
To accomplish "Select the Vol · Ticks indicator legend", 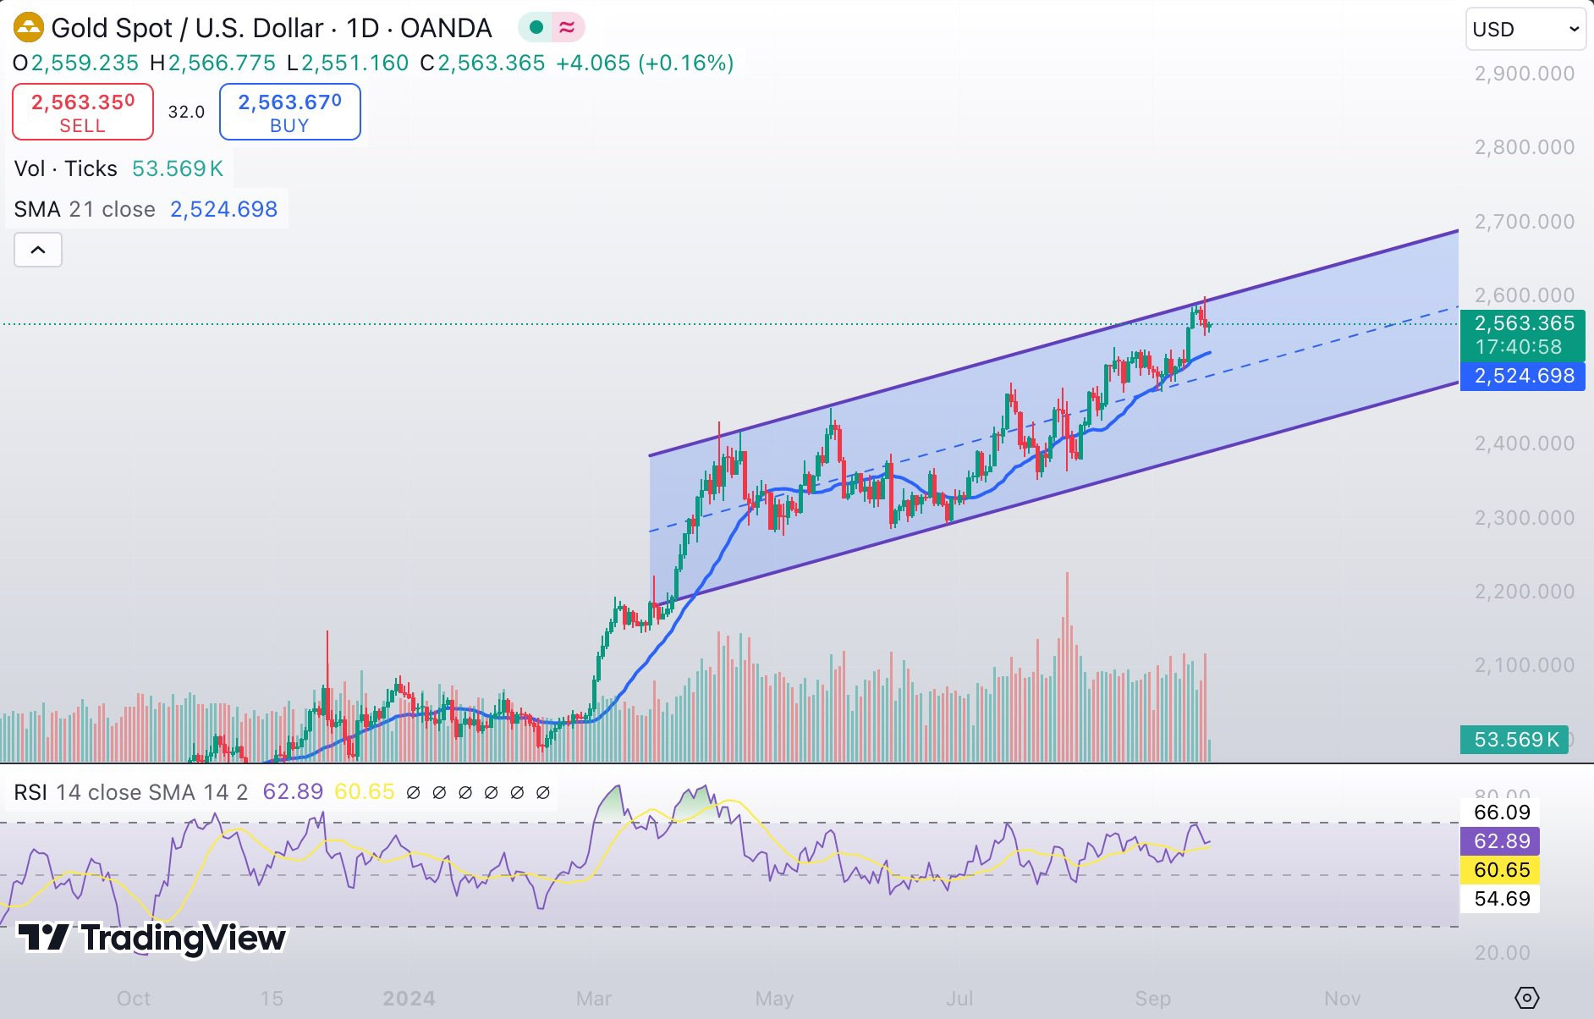I will pyautogui.click(x=66, y=168).
